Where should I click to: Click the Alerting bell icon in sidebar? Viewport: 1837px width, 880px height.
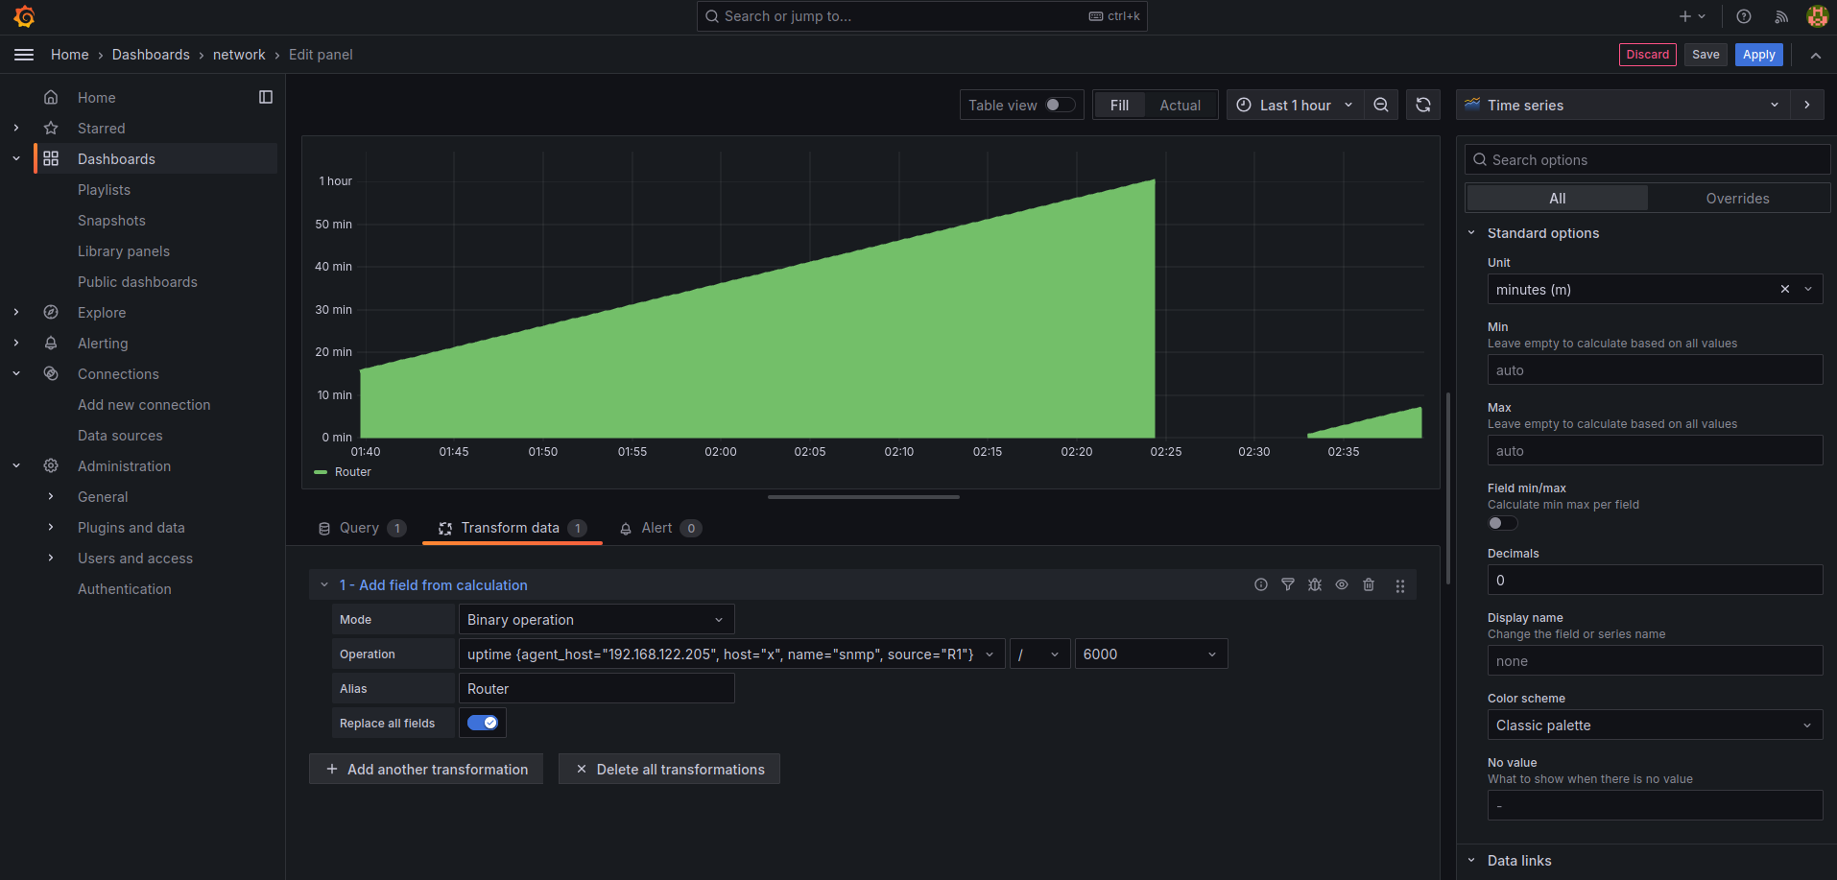[x=51, y=343]
